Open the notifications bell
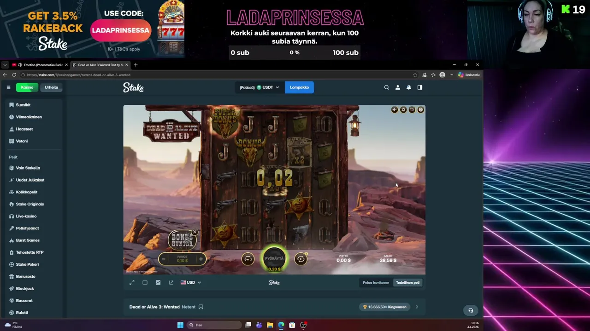The height and width of the screenshot is (331, 590). 409,87
